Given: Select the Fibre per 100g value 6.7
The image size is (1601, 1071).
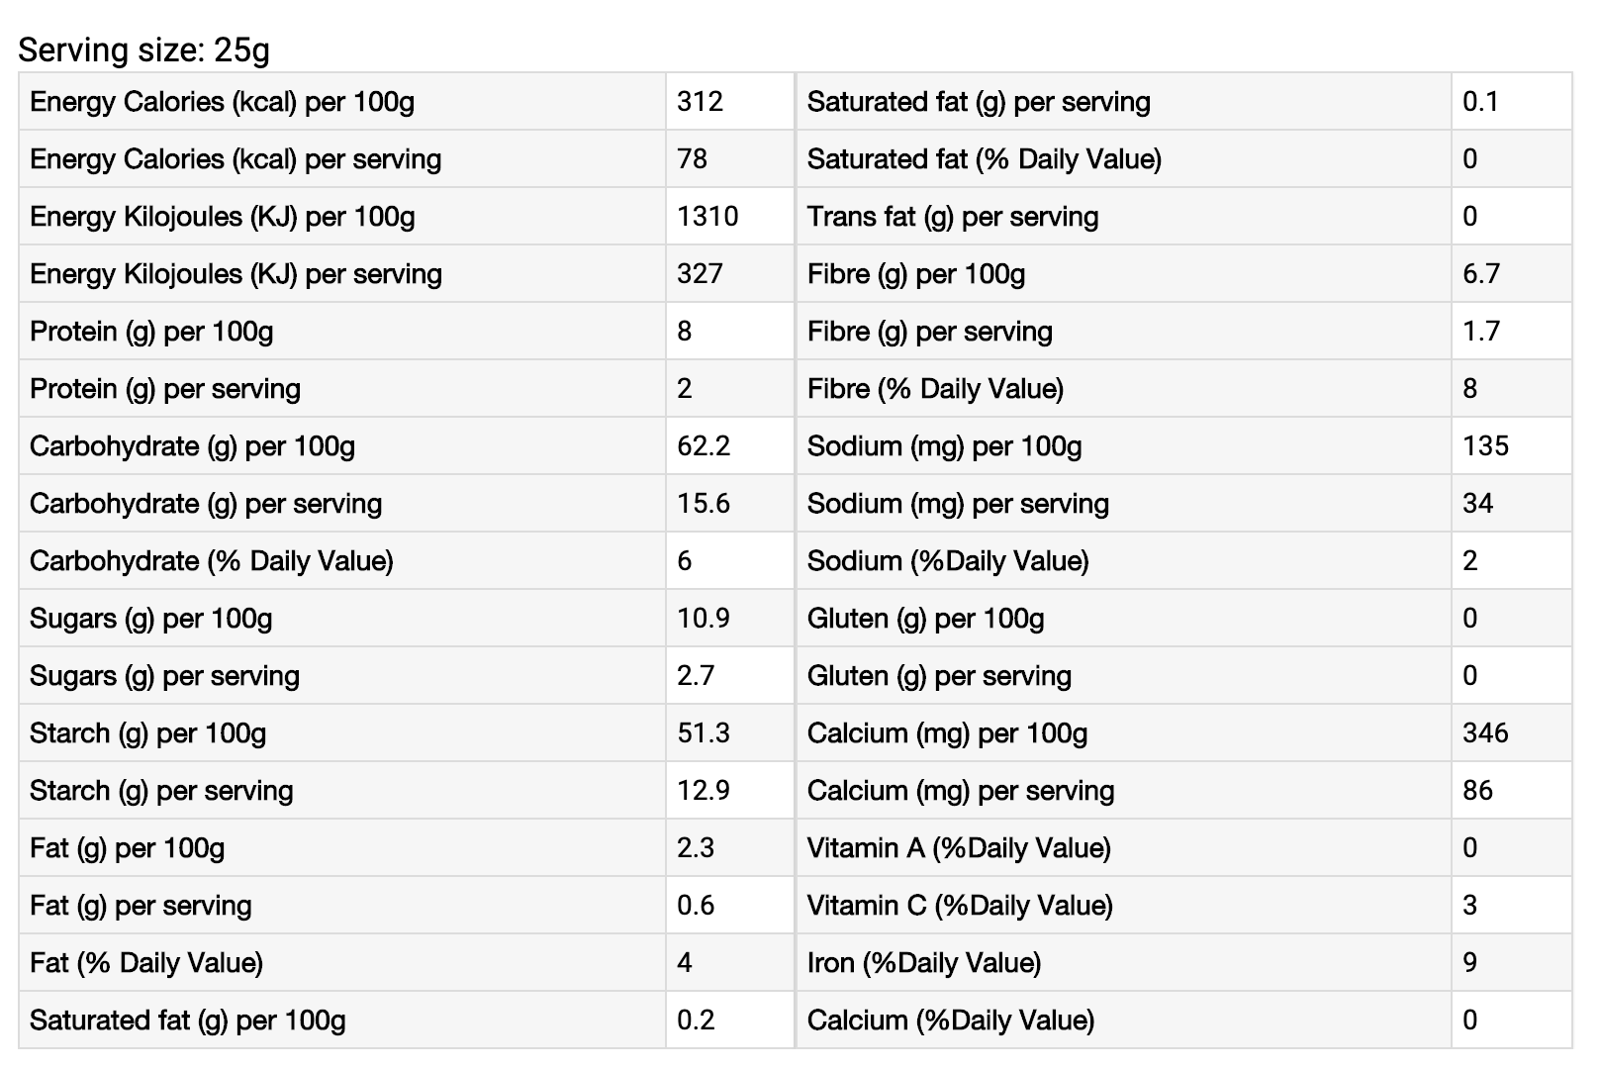Looking at the screenshot, I should click(1481, 273).
